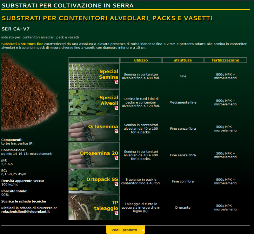Click the total porosity value '90%'
Image resolution: width=254 pixels, height=234 pixels.
pos(5,195)
